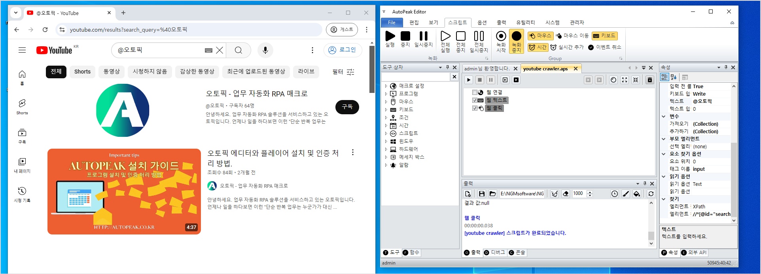Toggle 시간 recording option
761x274 pixels.
click(x=538, y=47)
